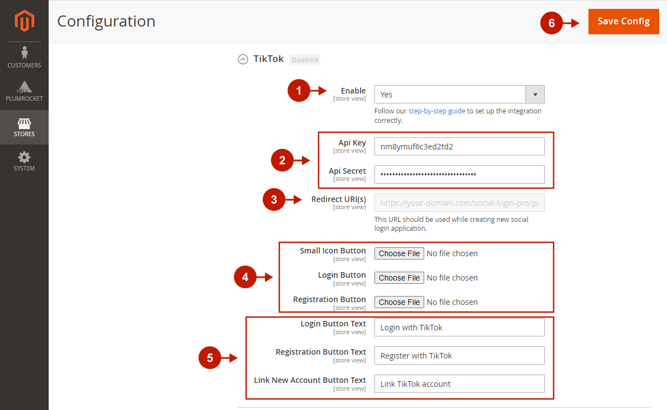Viewport: 667px width, 410px height.
Task: Click the disabled Redirect URI(s) field
Action: [460, 203]
